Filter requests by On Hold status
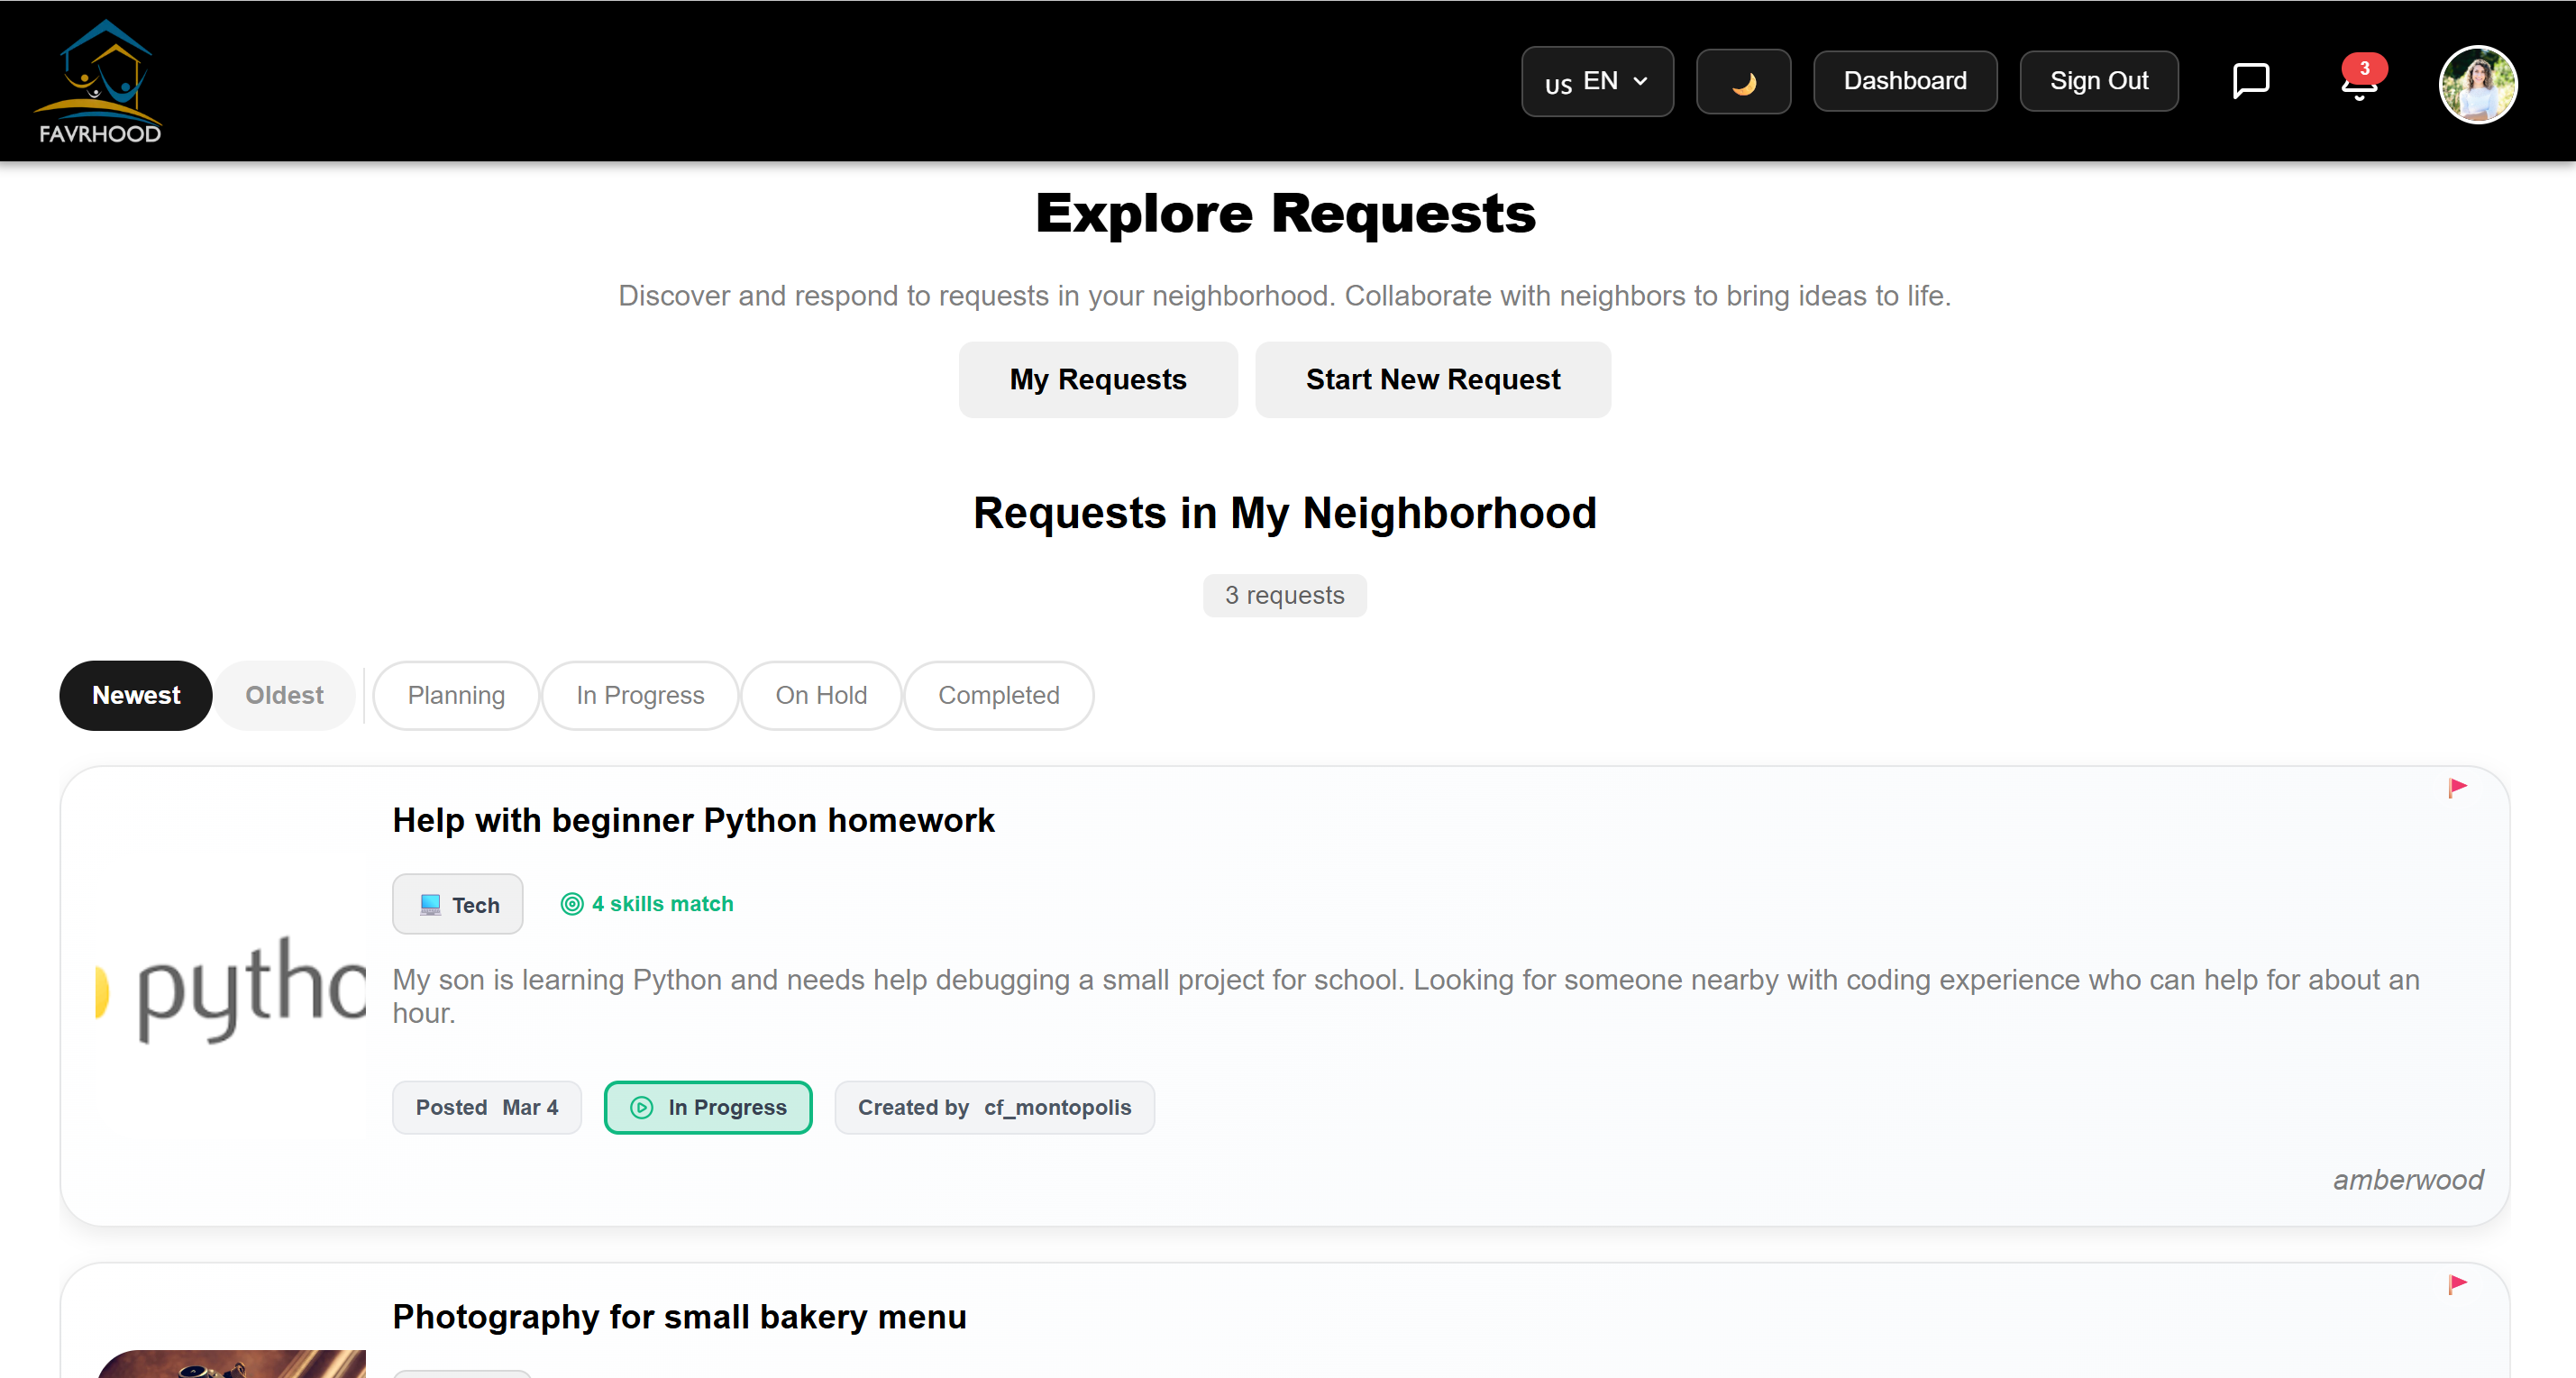 tap(821, 695)
